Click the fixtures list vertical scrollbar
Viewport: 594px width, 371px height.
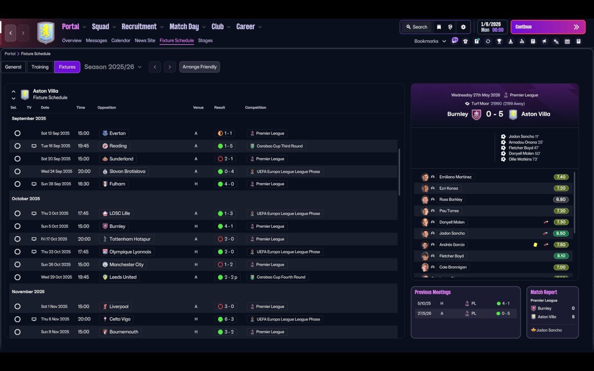[399, 172]
